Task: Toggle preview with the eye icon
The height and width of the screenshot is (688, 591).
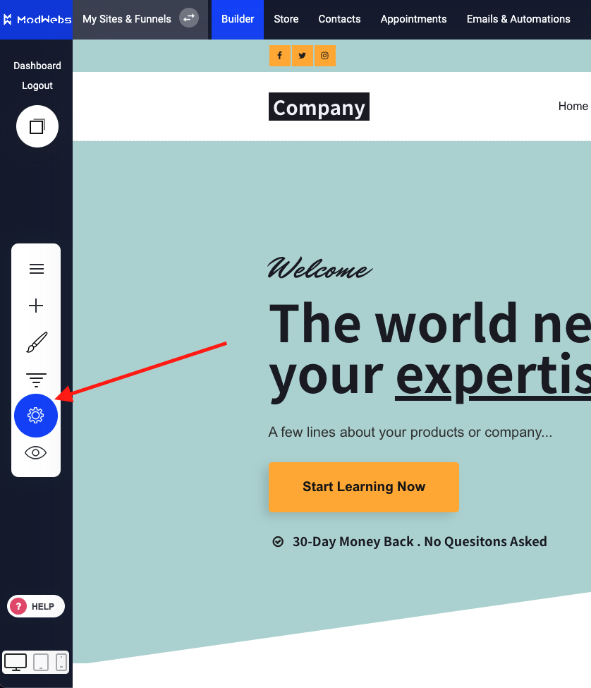Action: click(x=35, y=453)
